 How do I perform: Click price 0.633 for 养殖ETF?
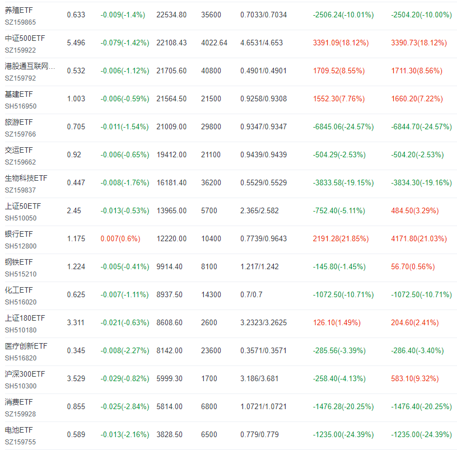[76, 15]
